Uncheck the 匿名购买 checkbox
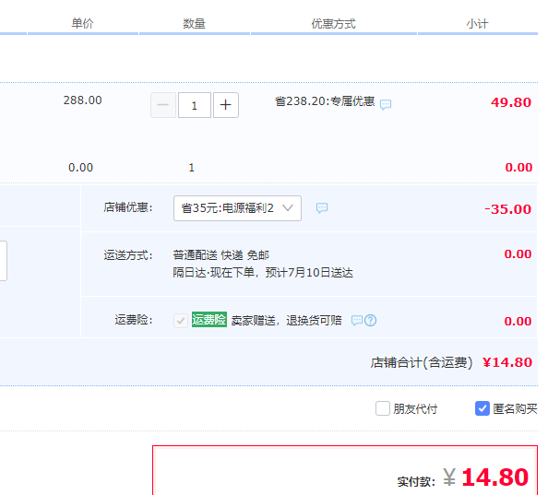The height and width of the screenshot is (495, 548). [482, 408]
